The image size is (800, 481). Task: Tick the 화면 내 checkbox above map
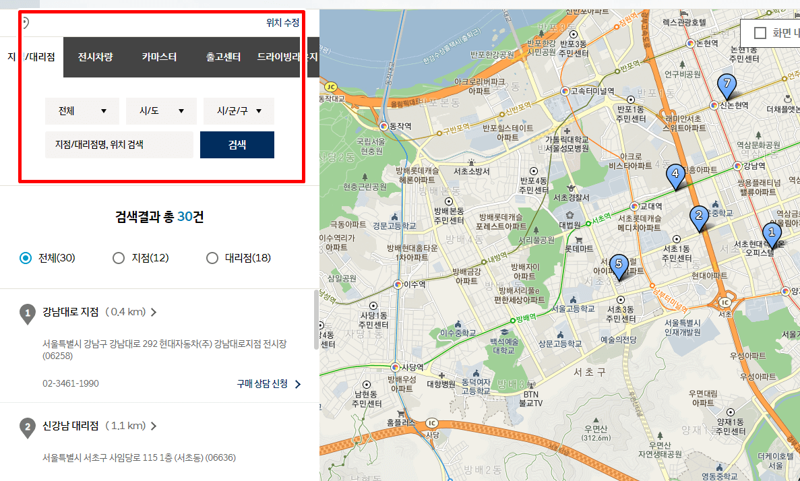coord(760,33)
